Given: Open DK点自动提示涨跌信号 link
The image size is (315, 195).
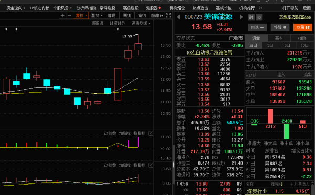Looking at the screenshot, I should [x=209, y=52].
